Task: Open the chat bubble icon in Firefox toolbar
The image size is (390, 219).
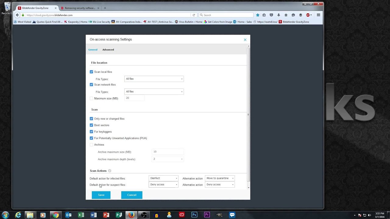Action: tap(293, 15)
